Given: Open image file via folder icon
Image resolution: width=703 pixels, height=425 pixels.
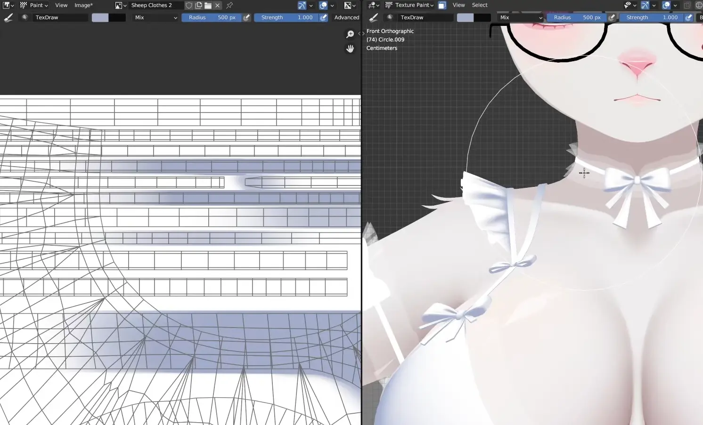Looking at the screenshot, I should coord(208,5).
